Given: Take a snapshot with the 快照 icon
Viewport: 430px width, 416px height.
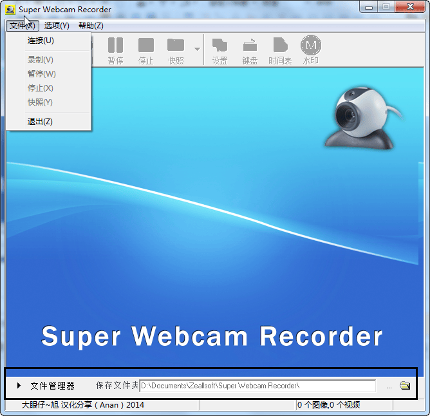Looking at the screenshot, I should coord(176,50).
